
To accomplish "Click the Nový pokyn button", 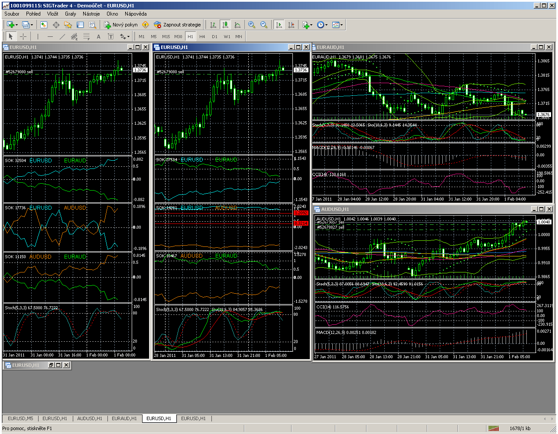I will click(x=121, y=25).
